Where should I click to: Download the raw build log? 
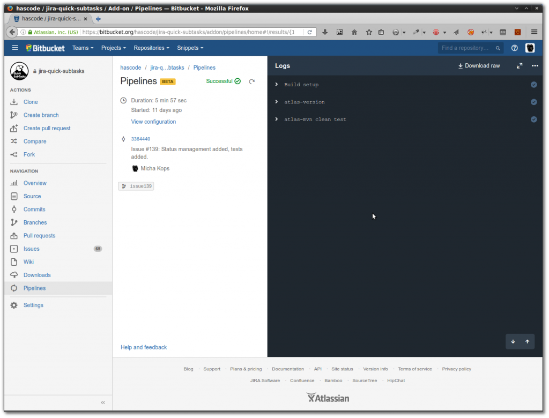[x=478, y=65]
